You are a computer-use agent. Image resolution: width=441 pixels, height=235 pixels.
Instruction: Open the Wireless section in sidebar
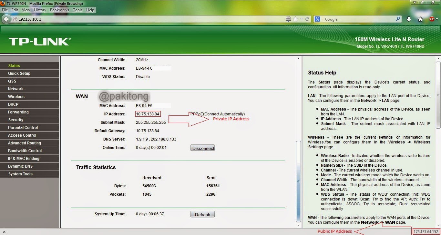tap(29, 97)
